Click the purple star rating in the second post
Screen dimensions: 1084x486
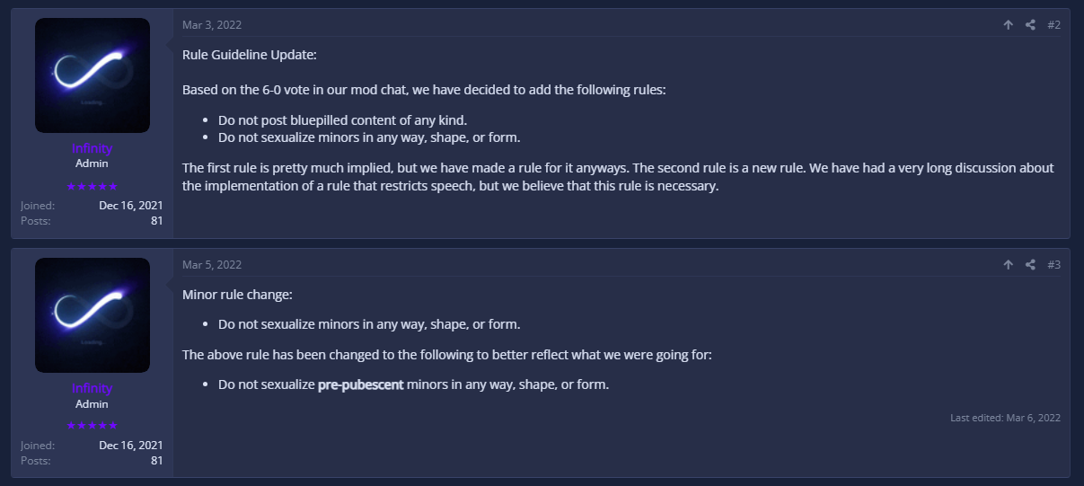tap(93, 426)
